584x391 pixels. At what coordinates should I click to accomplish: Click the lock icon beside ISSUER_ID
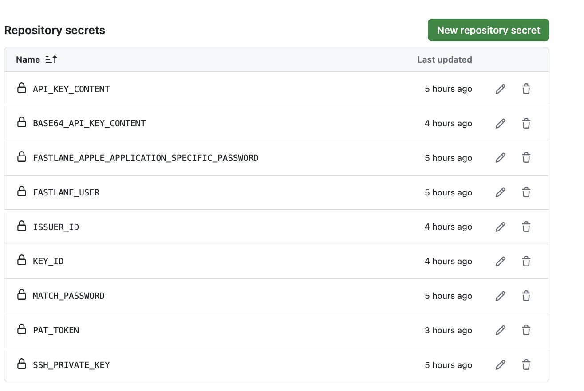[21, 226]
